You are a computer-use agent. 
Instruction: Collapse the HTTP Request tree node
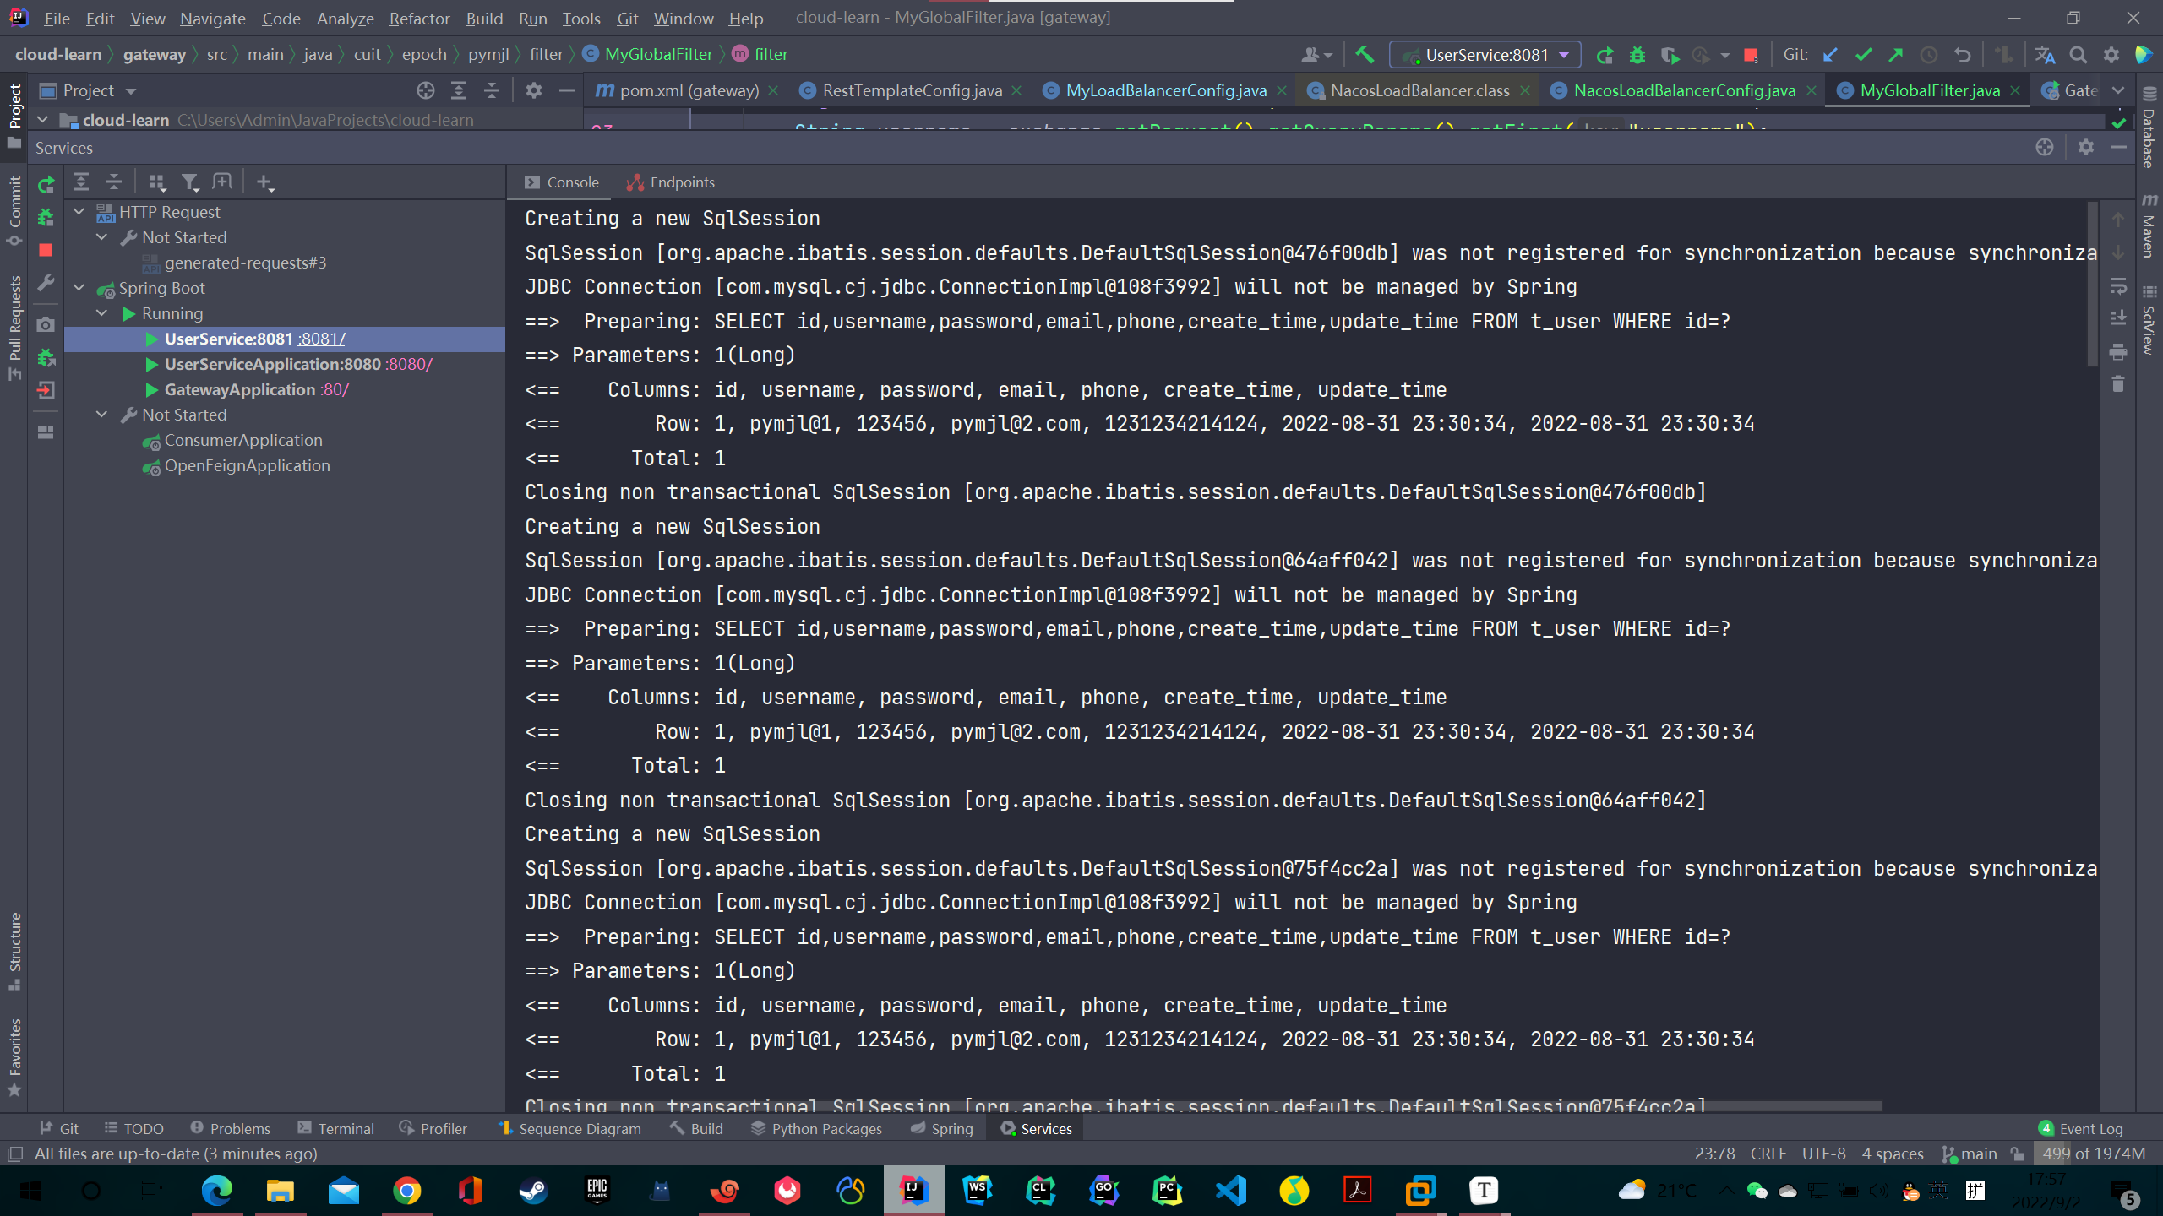[x=79, y=211]
